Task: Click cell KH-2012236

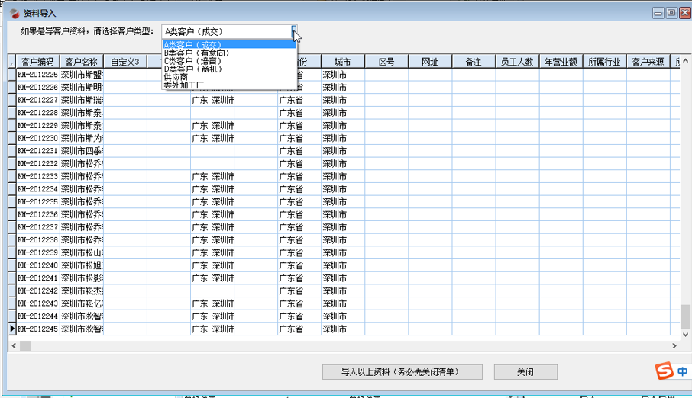Action: point(38,215)
